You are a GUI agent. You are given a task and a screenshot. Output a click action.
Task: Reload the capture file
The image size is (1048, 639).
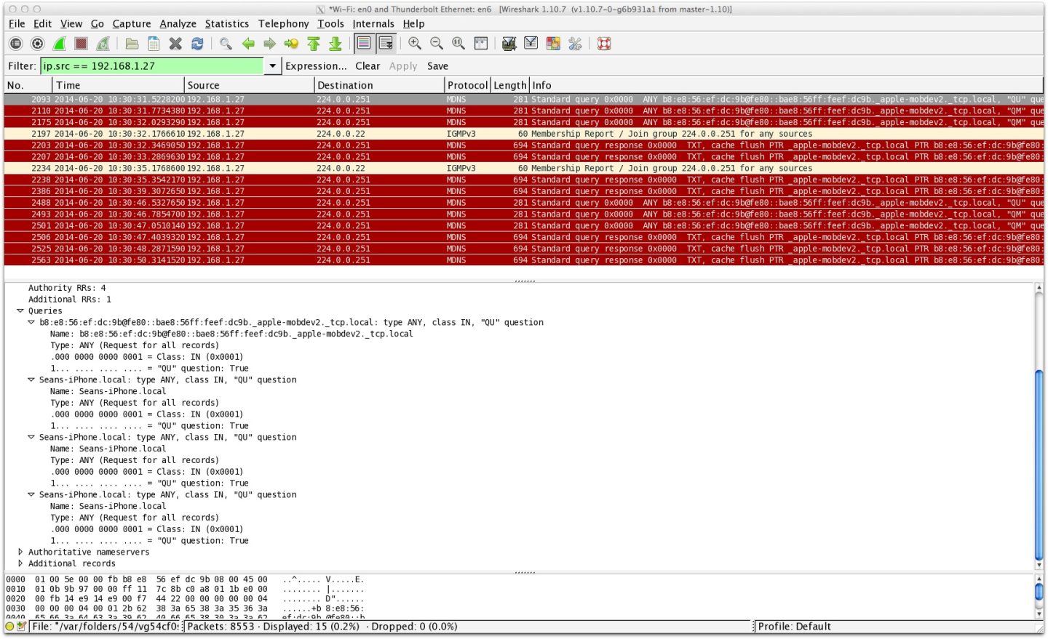[197, 44]
